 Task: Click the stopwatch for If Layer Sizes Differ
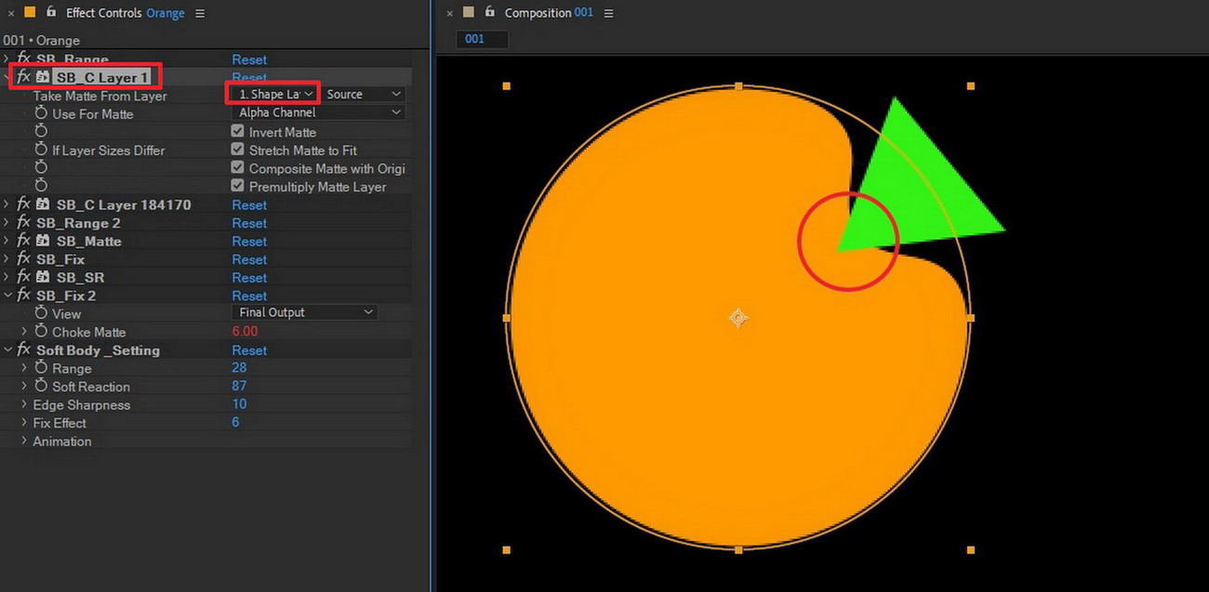(41, 150)
